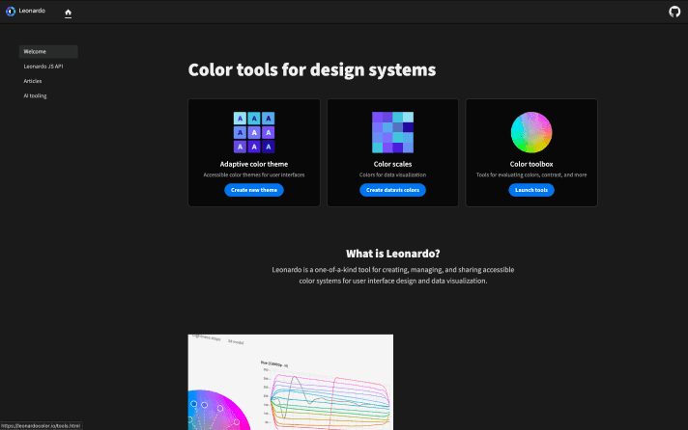The image size is (688, 430).
Task: Click the chart preview thumbnail image
Action: 291,382
